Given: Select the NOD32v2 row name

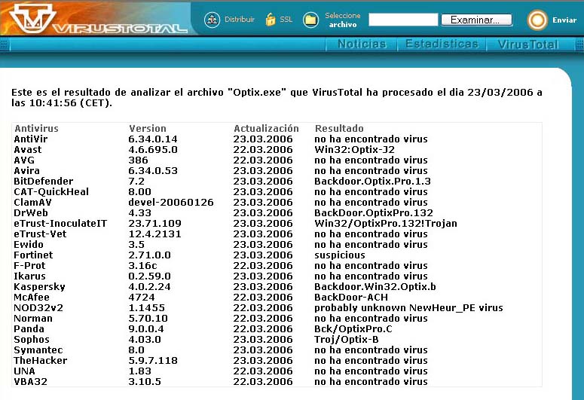Looking at the screenshot, I should tap(38, 308).
